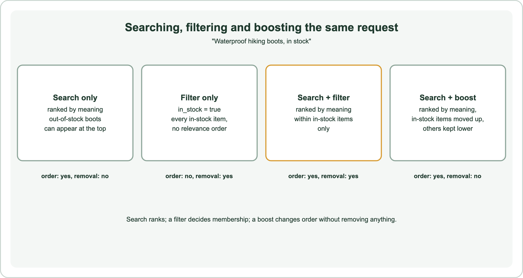This screenshot has height=278, width=523.
Task: Select the 'Search + boost' card heading
Action: (448, 98)
